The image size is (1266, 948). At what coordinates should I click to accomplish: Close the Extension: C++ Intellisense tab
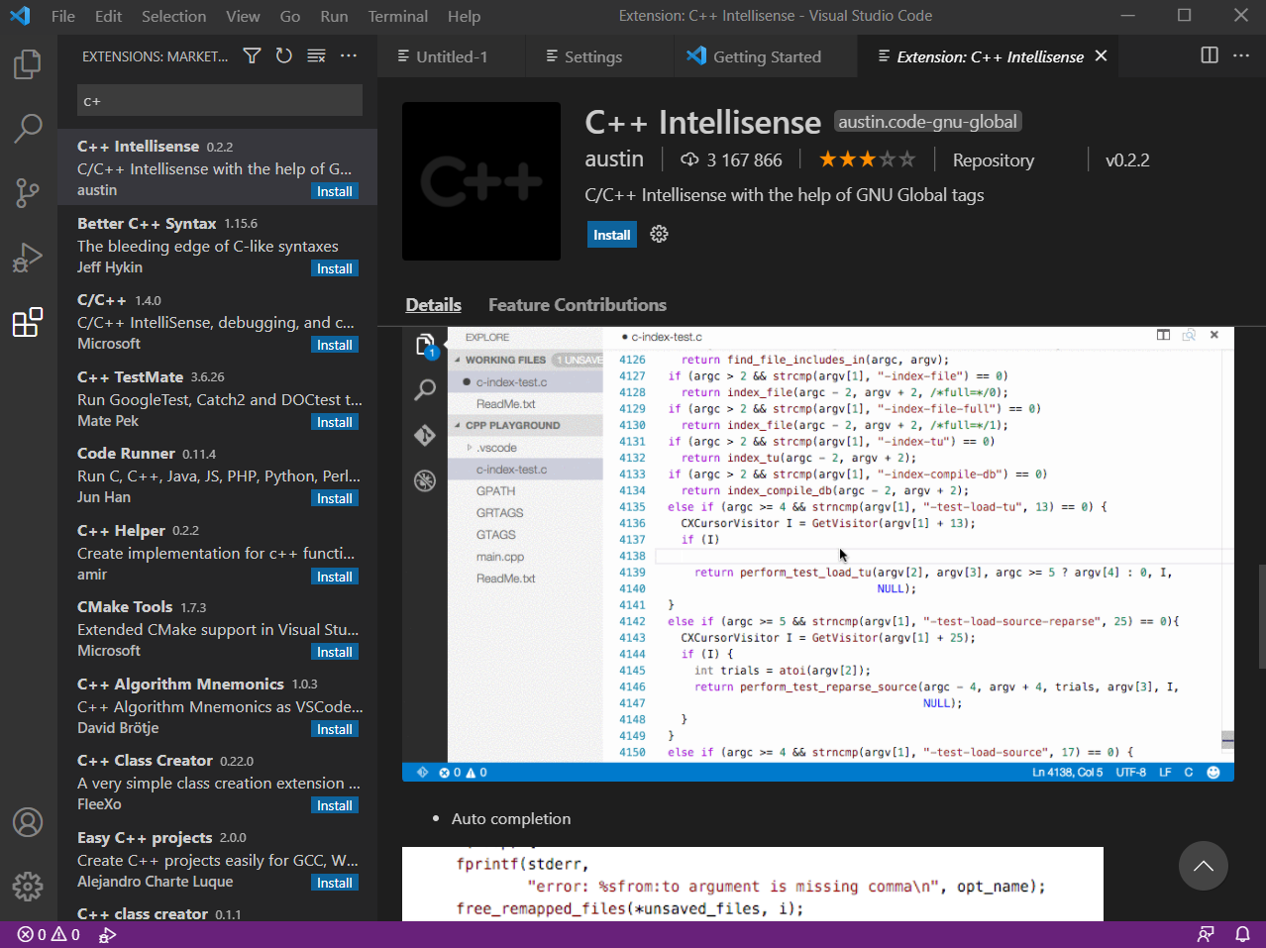pos(1101,56)
